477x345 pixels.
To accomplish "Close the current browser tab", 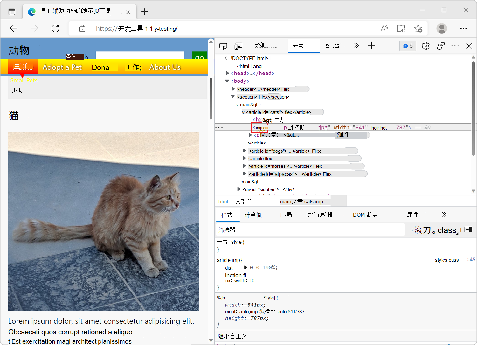I will [x=128, y=12].
